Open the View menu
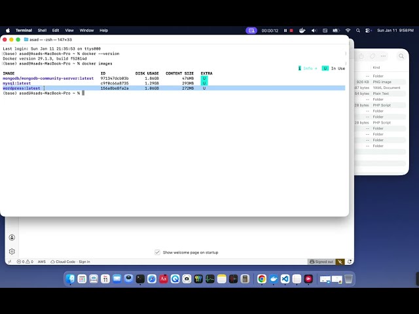 point(69,31)
